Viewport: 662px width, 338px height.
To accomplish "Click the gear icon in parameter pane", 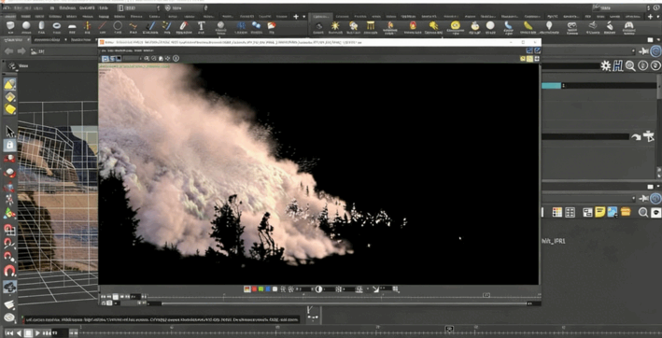I will (606, 66).
